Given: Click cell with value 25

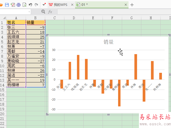Looking at the screenshot, I should tap(36, 37).
